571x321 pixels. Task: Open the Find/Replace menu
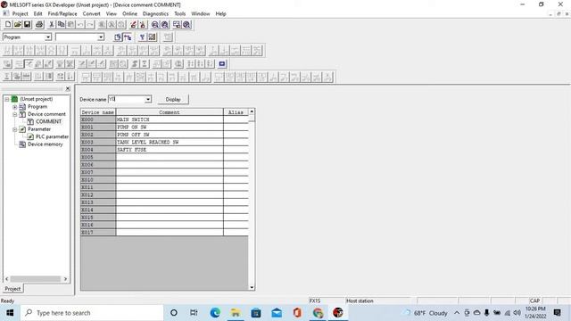(62, 14)
